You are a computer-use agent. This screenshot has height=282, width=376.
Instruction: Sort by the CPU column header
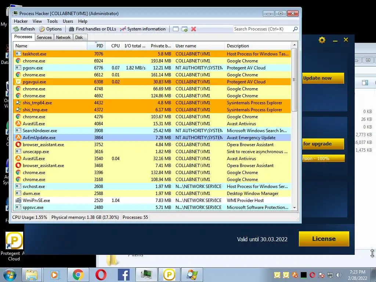pyautogui.click(x=113, y=46)
